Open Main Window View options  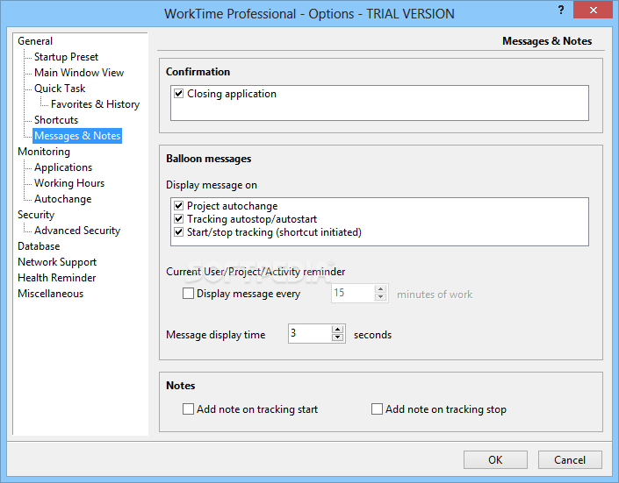pyautogui.click(x=79, y=73)
